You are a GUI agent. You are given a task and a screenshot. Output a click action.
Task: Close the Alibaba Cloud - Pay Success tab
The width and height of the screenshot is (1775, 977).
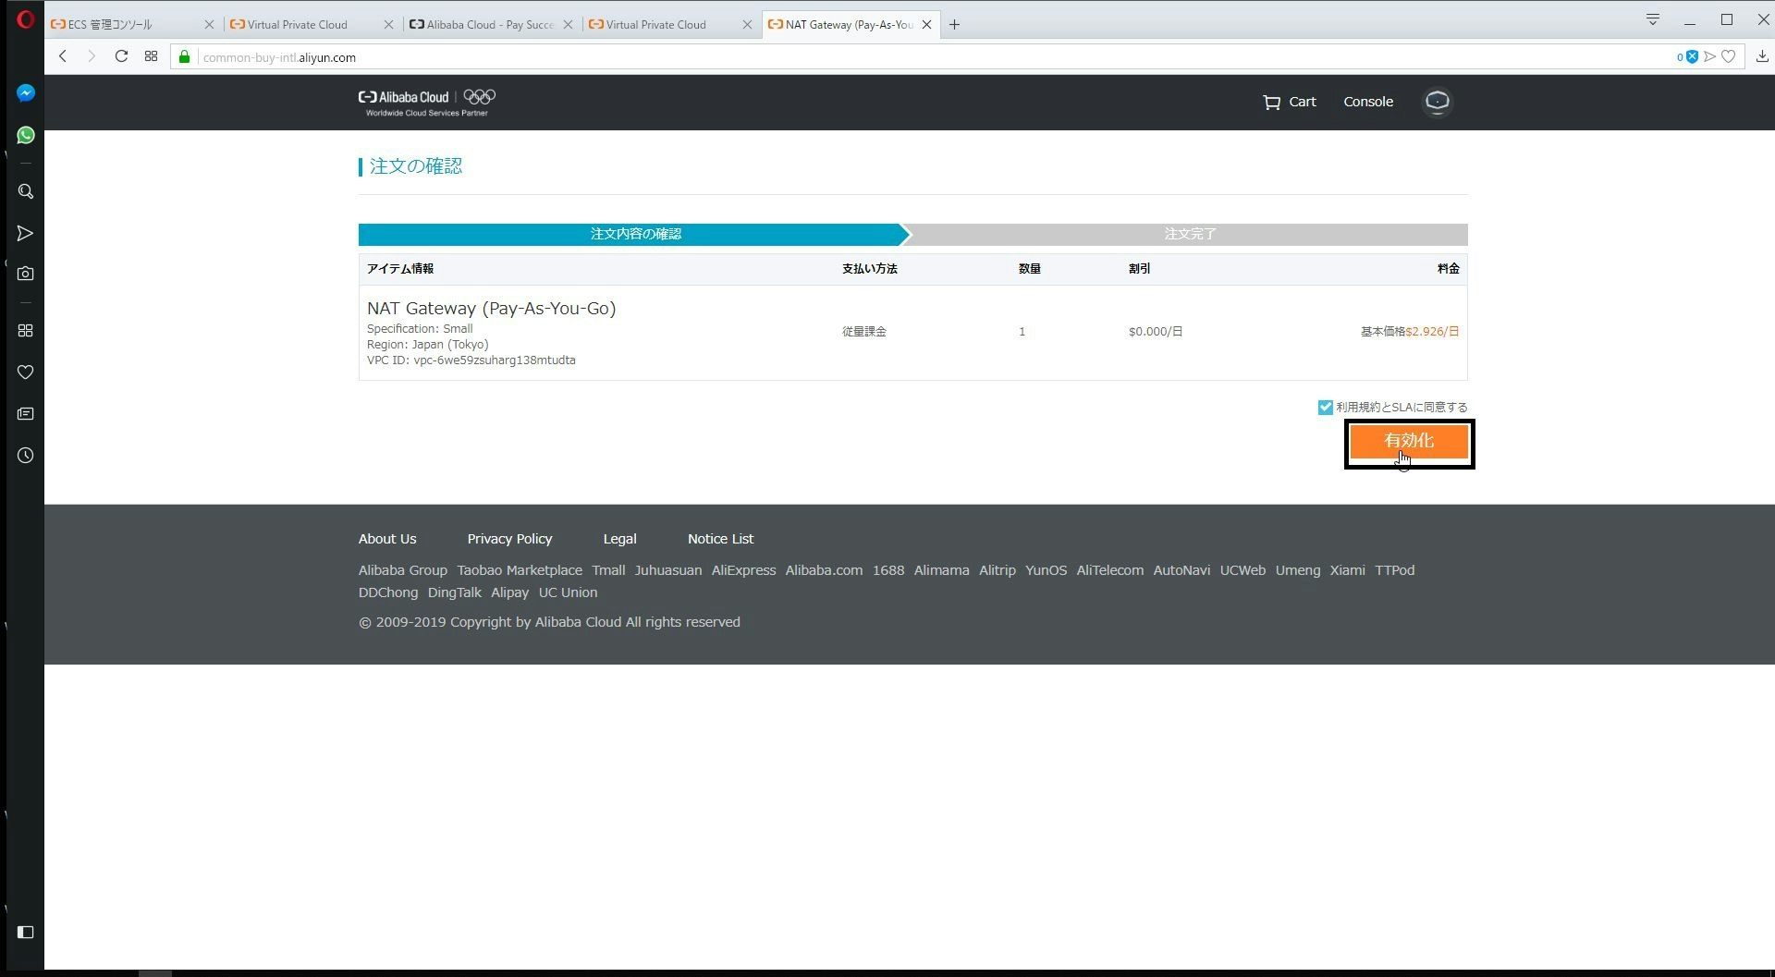(x=568, y=25)
